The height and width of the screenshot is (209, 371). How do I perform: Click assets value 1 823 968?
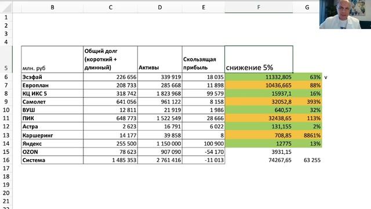(x=160, y=93)
